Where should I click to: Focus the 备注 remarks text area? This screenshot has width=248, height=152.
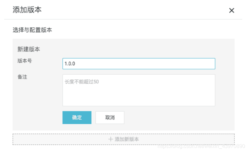(139, 90)
